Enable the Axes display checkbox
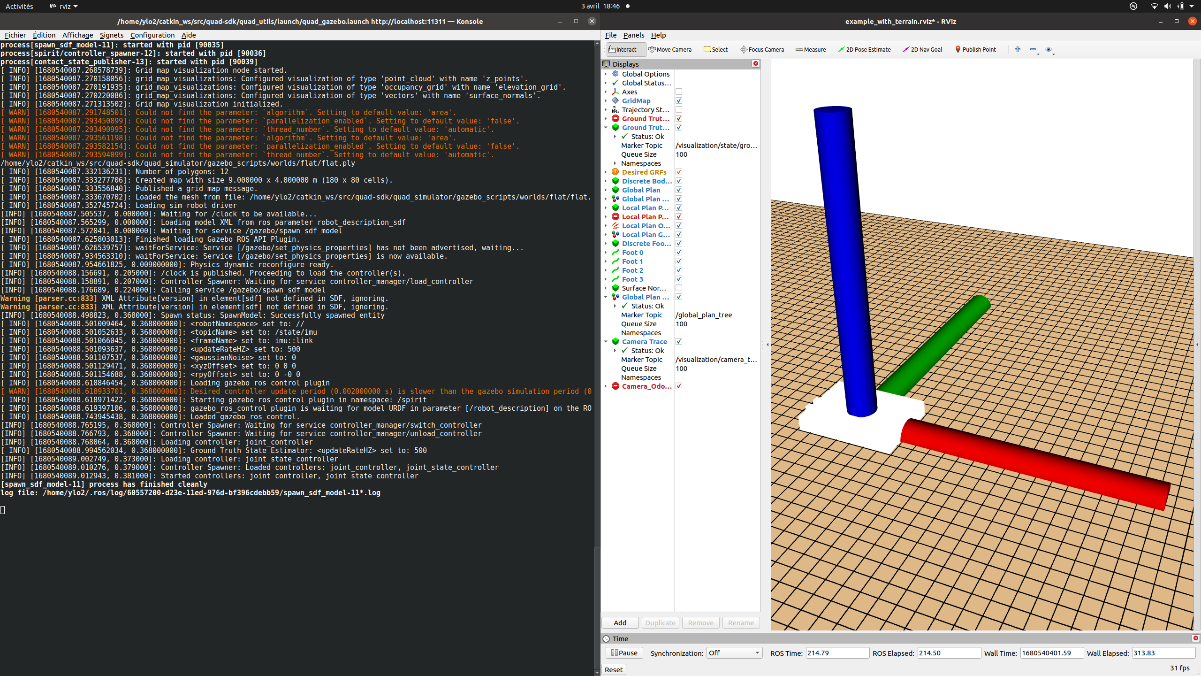This screenshot has height=676, width=1201. click(678, 92)
